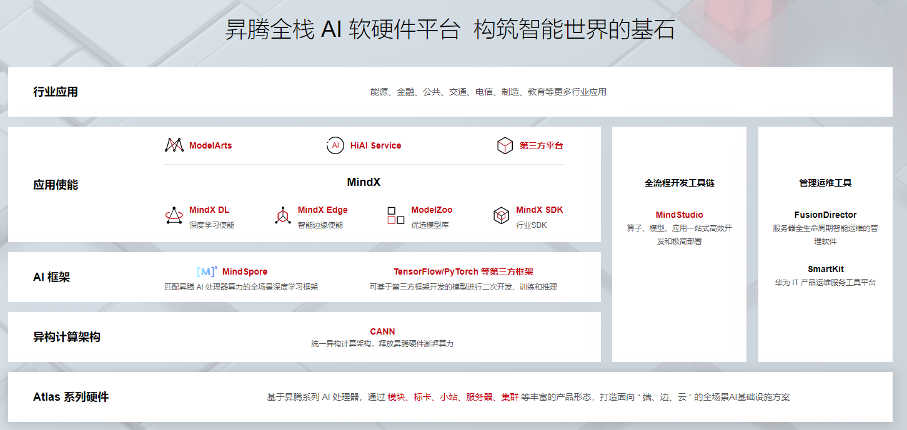Click the FusionDirector heading
907x430 pixels.
pos(825,215)
